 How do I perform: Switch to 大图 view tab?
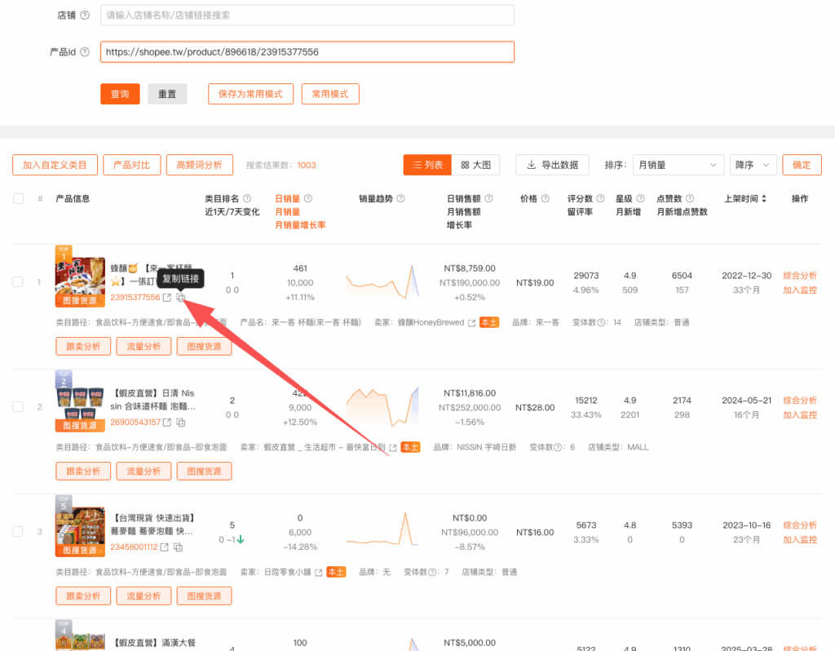coord(475,165)
